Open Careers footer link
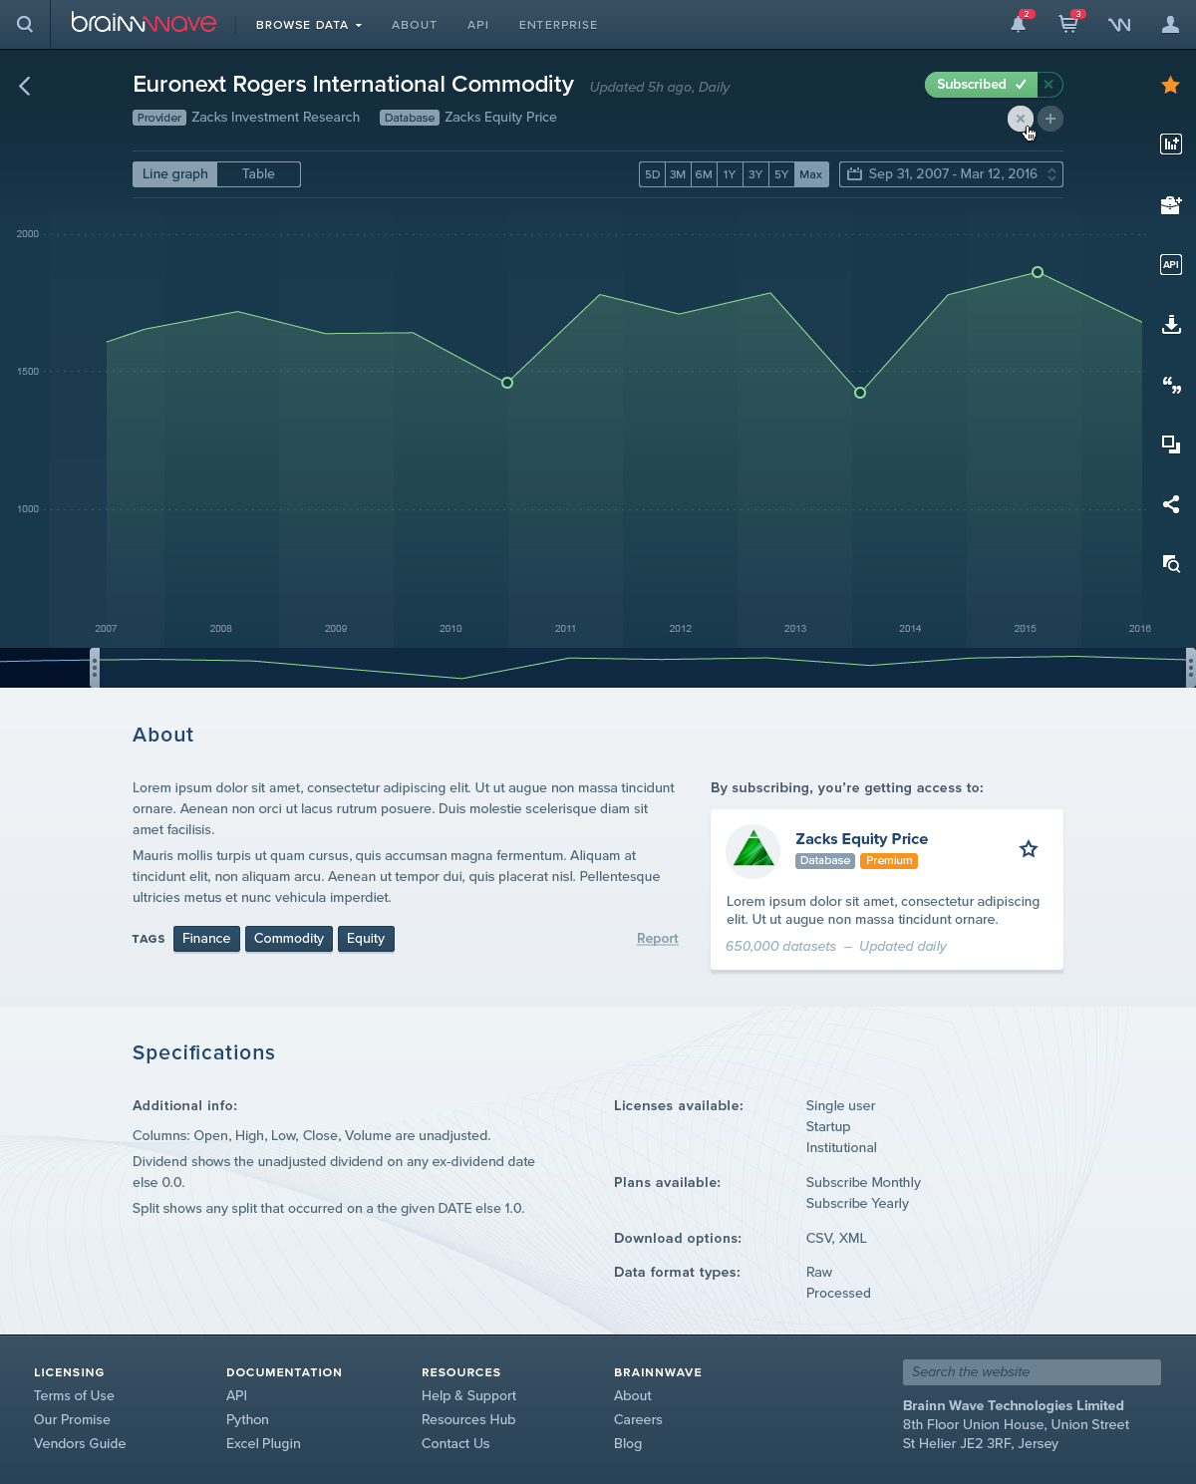Viewport: 1196px width, 1484px height. click(x=638, y=1420)
